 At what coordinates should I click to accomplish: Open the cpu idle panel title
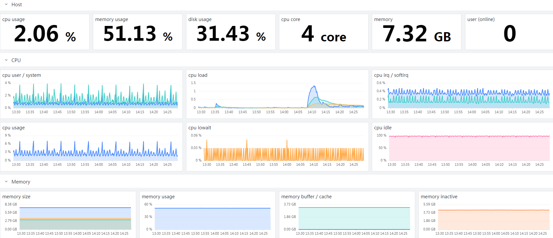point(383,128)
